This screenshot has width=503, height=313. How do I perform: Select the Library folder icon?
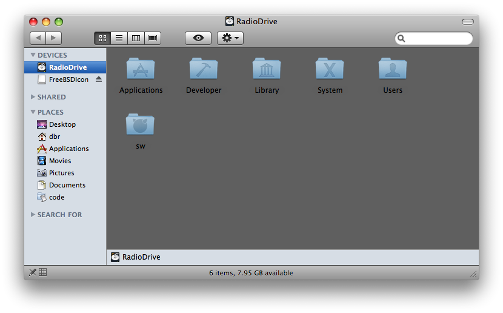point(267,69)
